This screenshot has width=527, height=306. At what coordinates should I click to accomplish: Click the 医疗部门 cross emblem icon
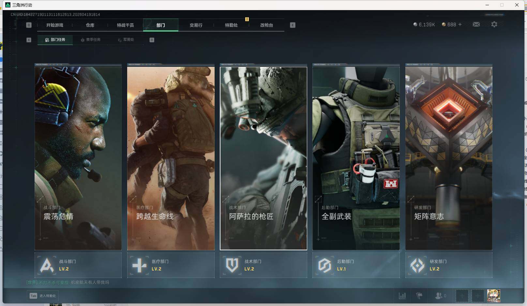[139, 265]
